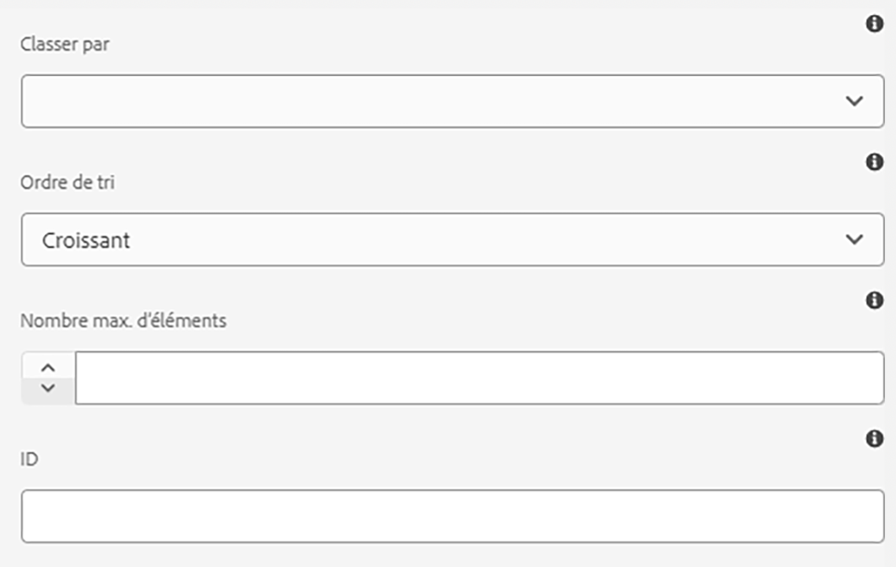Click the ID field label
The image size is (896, 567).
[x=30, y=459]
